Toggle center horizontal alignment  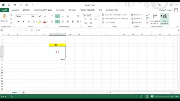[57, 22]
